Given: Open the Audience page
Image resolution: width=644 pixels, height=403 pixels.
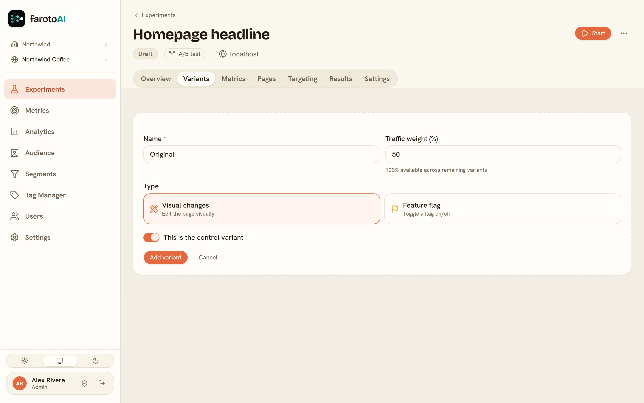Looking at the screenshot, I should click(x=60, y=153).
